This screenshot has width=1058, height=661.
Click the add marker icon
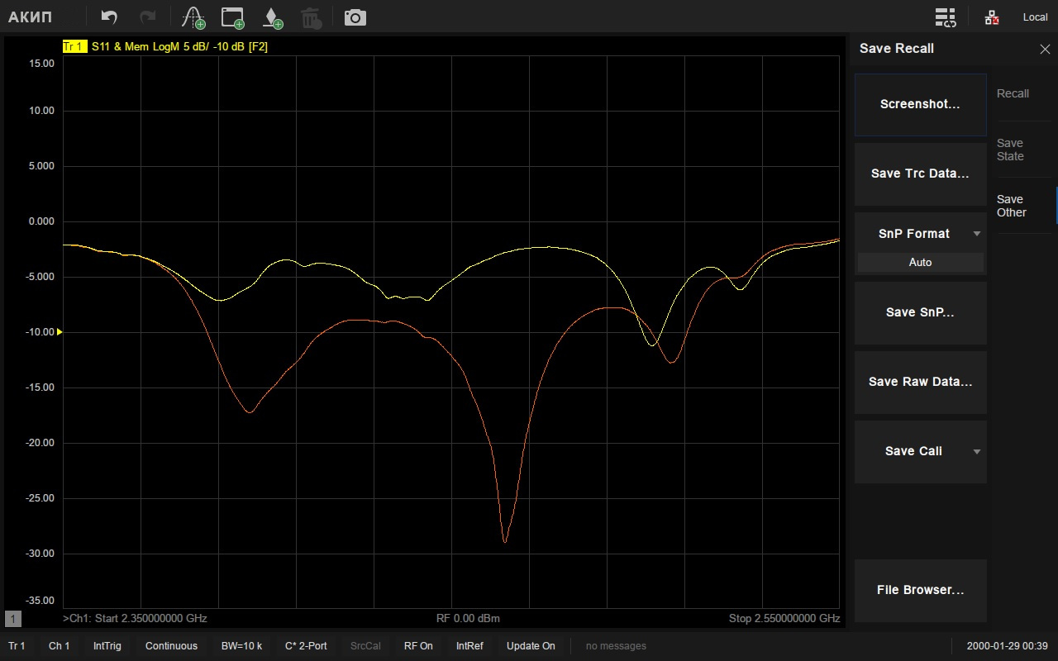272,17
